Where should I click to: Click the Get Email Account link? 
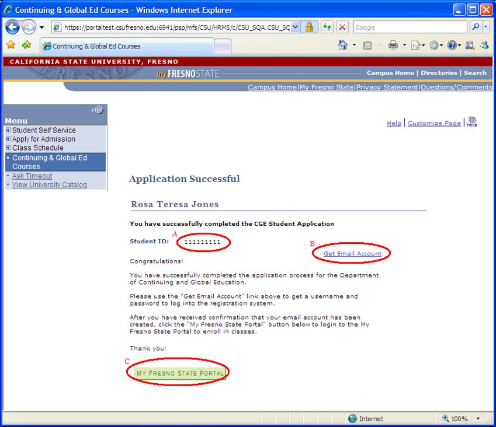coord(352,254)
